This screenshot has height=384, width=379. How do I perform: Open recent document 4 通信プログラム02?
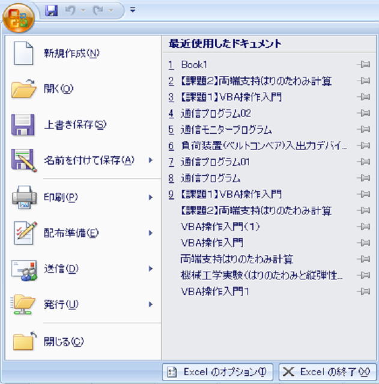coord(269,113)
